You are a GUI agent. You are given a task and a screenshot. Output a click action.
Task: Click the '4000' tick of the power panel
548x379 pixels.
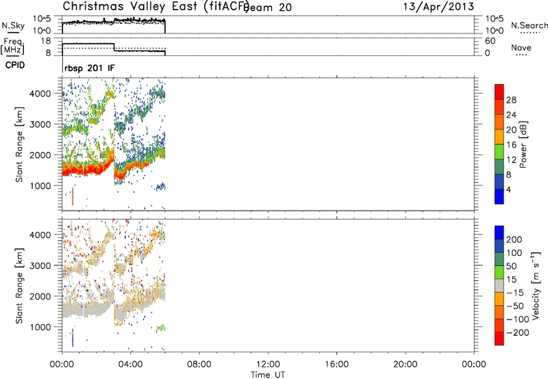(40, 94)
